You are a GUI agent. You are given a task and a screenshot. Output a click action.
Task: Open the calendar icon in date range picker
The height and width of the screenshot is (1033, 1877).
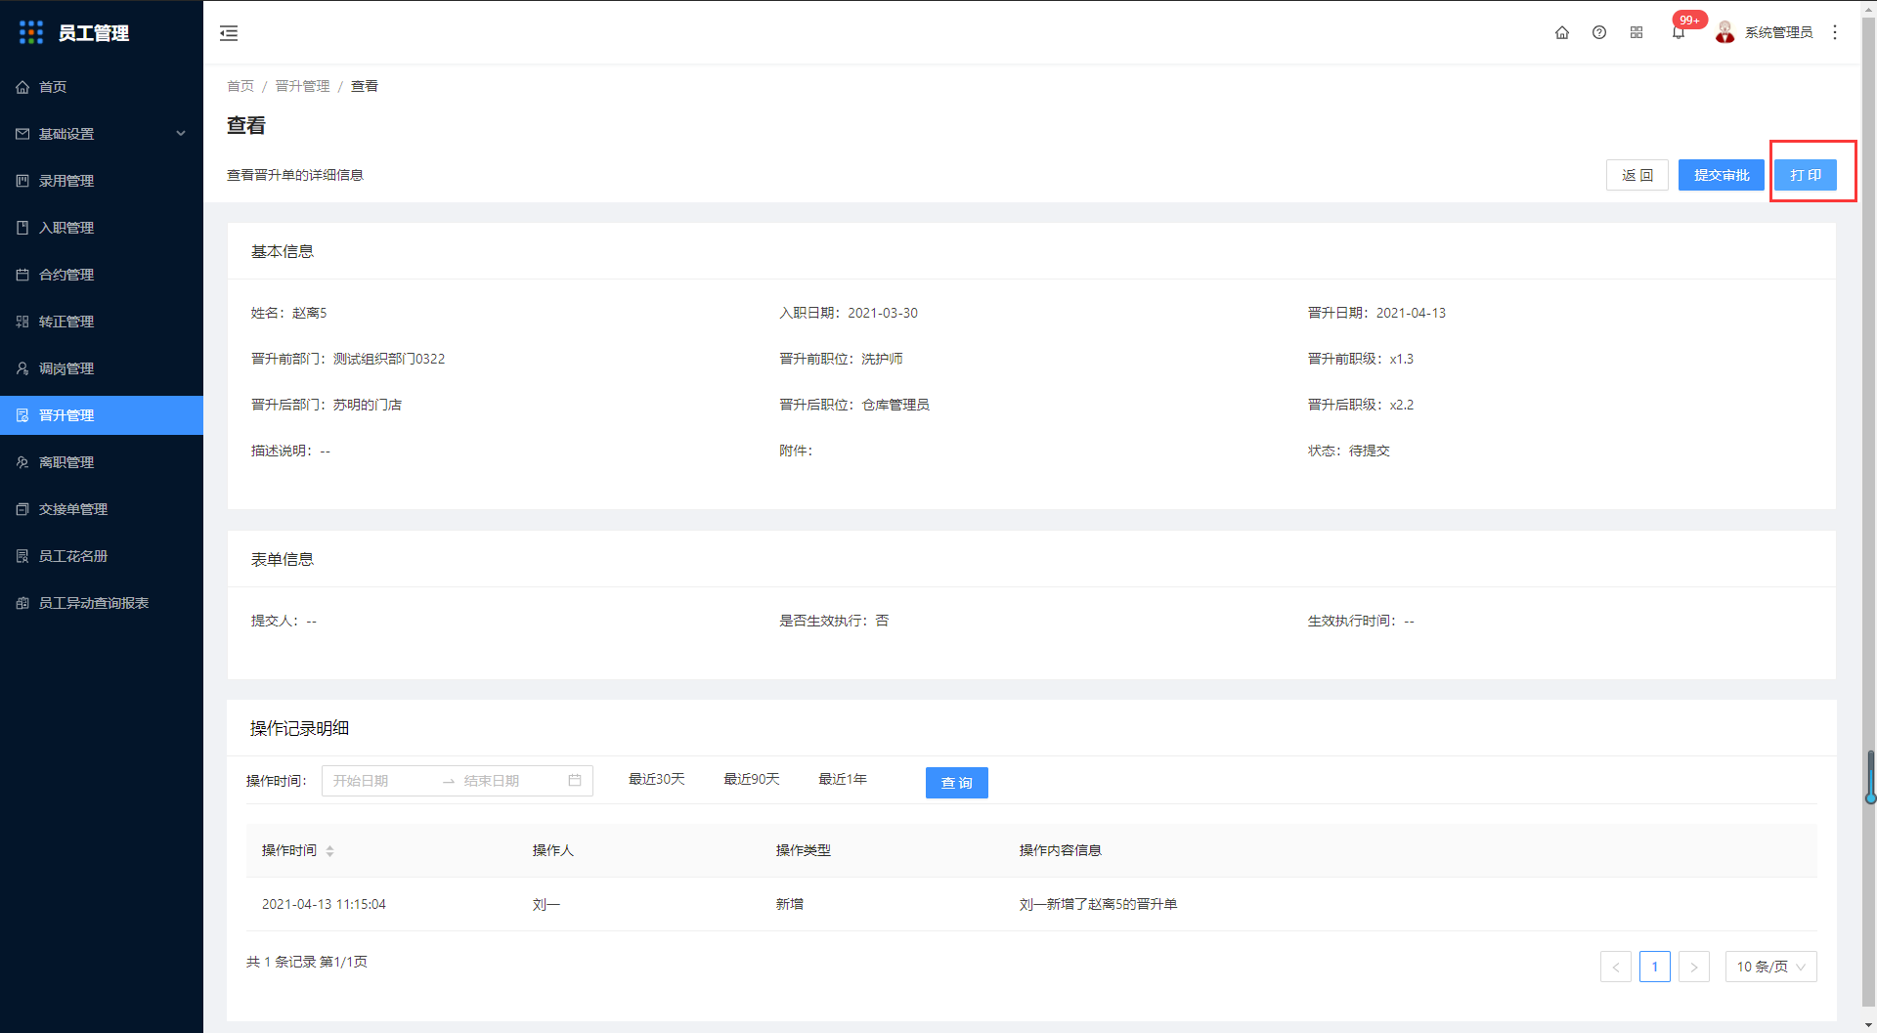point(575,780)
